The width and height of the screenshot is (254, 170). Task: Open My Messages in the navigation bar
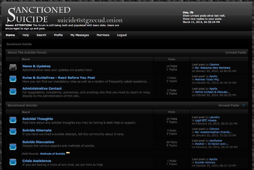(79, 35)
